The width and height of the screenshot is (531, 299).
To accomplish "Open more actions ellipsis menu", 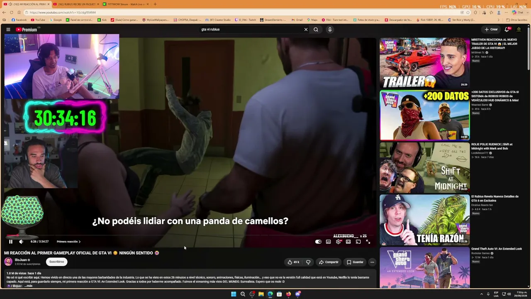I will point(372,262).
